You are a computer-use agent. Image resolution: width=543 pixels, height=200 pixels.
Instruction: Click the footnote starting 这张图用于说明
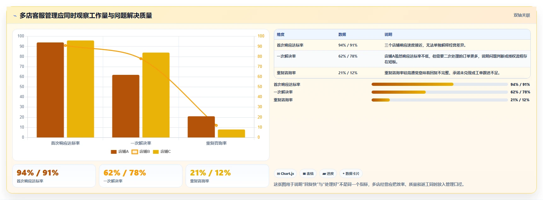coord(369,184)
